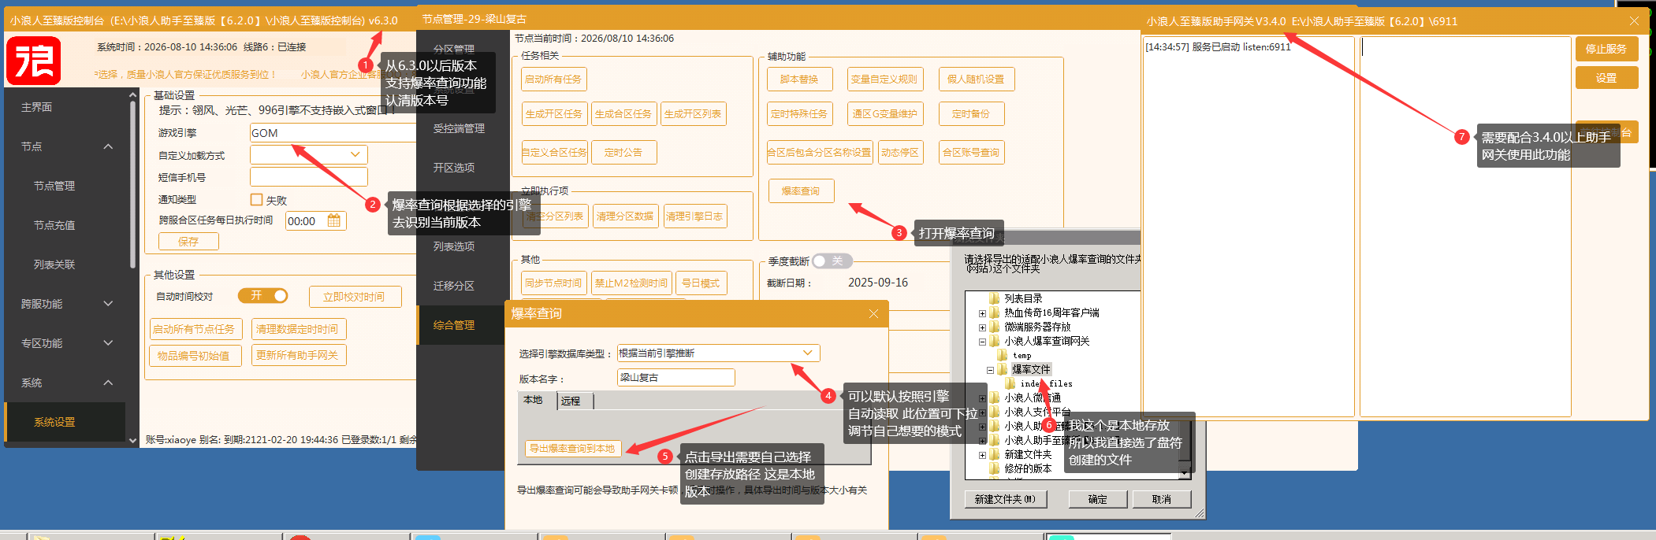Open calendar icon in 跨服合区 time field
This screenshot has height=540, width=1656.
[x=334, y=221]
